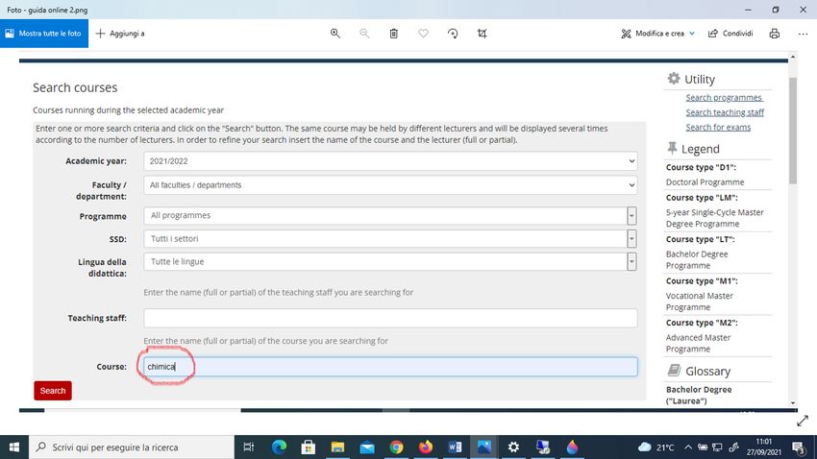Click the zoom out magnifier icon
This screenshot has width=817, height=459.
pyautogui.click(x=364, y=34)
